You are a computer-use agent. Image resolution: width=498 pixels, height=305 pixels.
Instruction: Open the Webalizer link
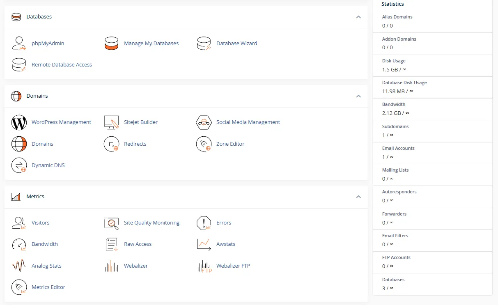coord(136,266)
